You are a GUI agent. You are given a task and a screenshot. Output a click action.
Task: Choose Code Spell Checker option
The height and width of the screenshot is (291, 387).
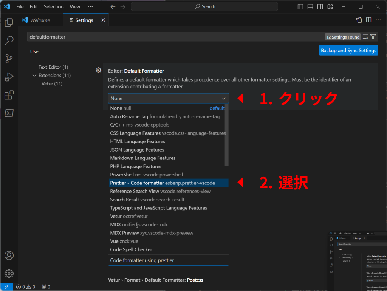(168, 249)
